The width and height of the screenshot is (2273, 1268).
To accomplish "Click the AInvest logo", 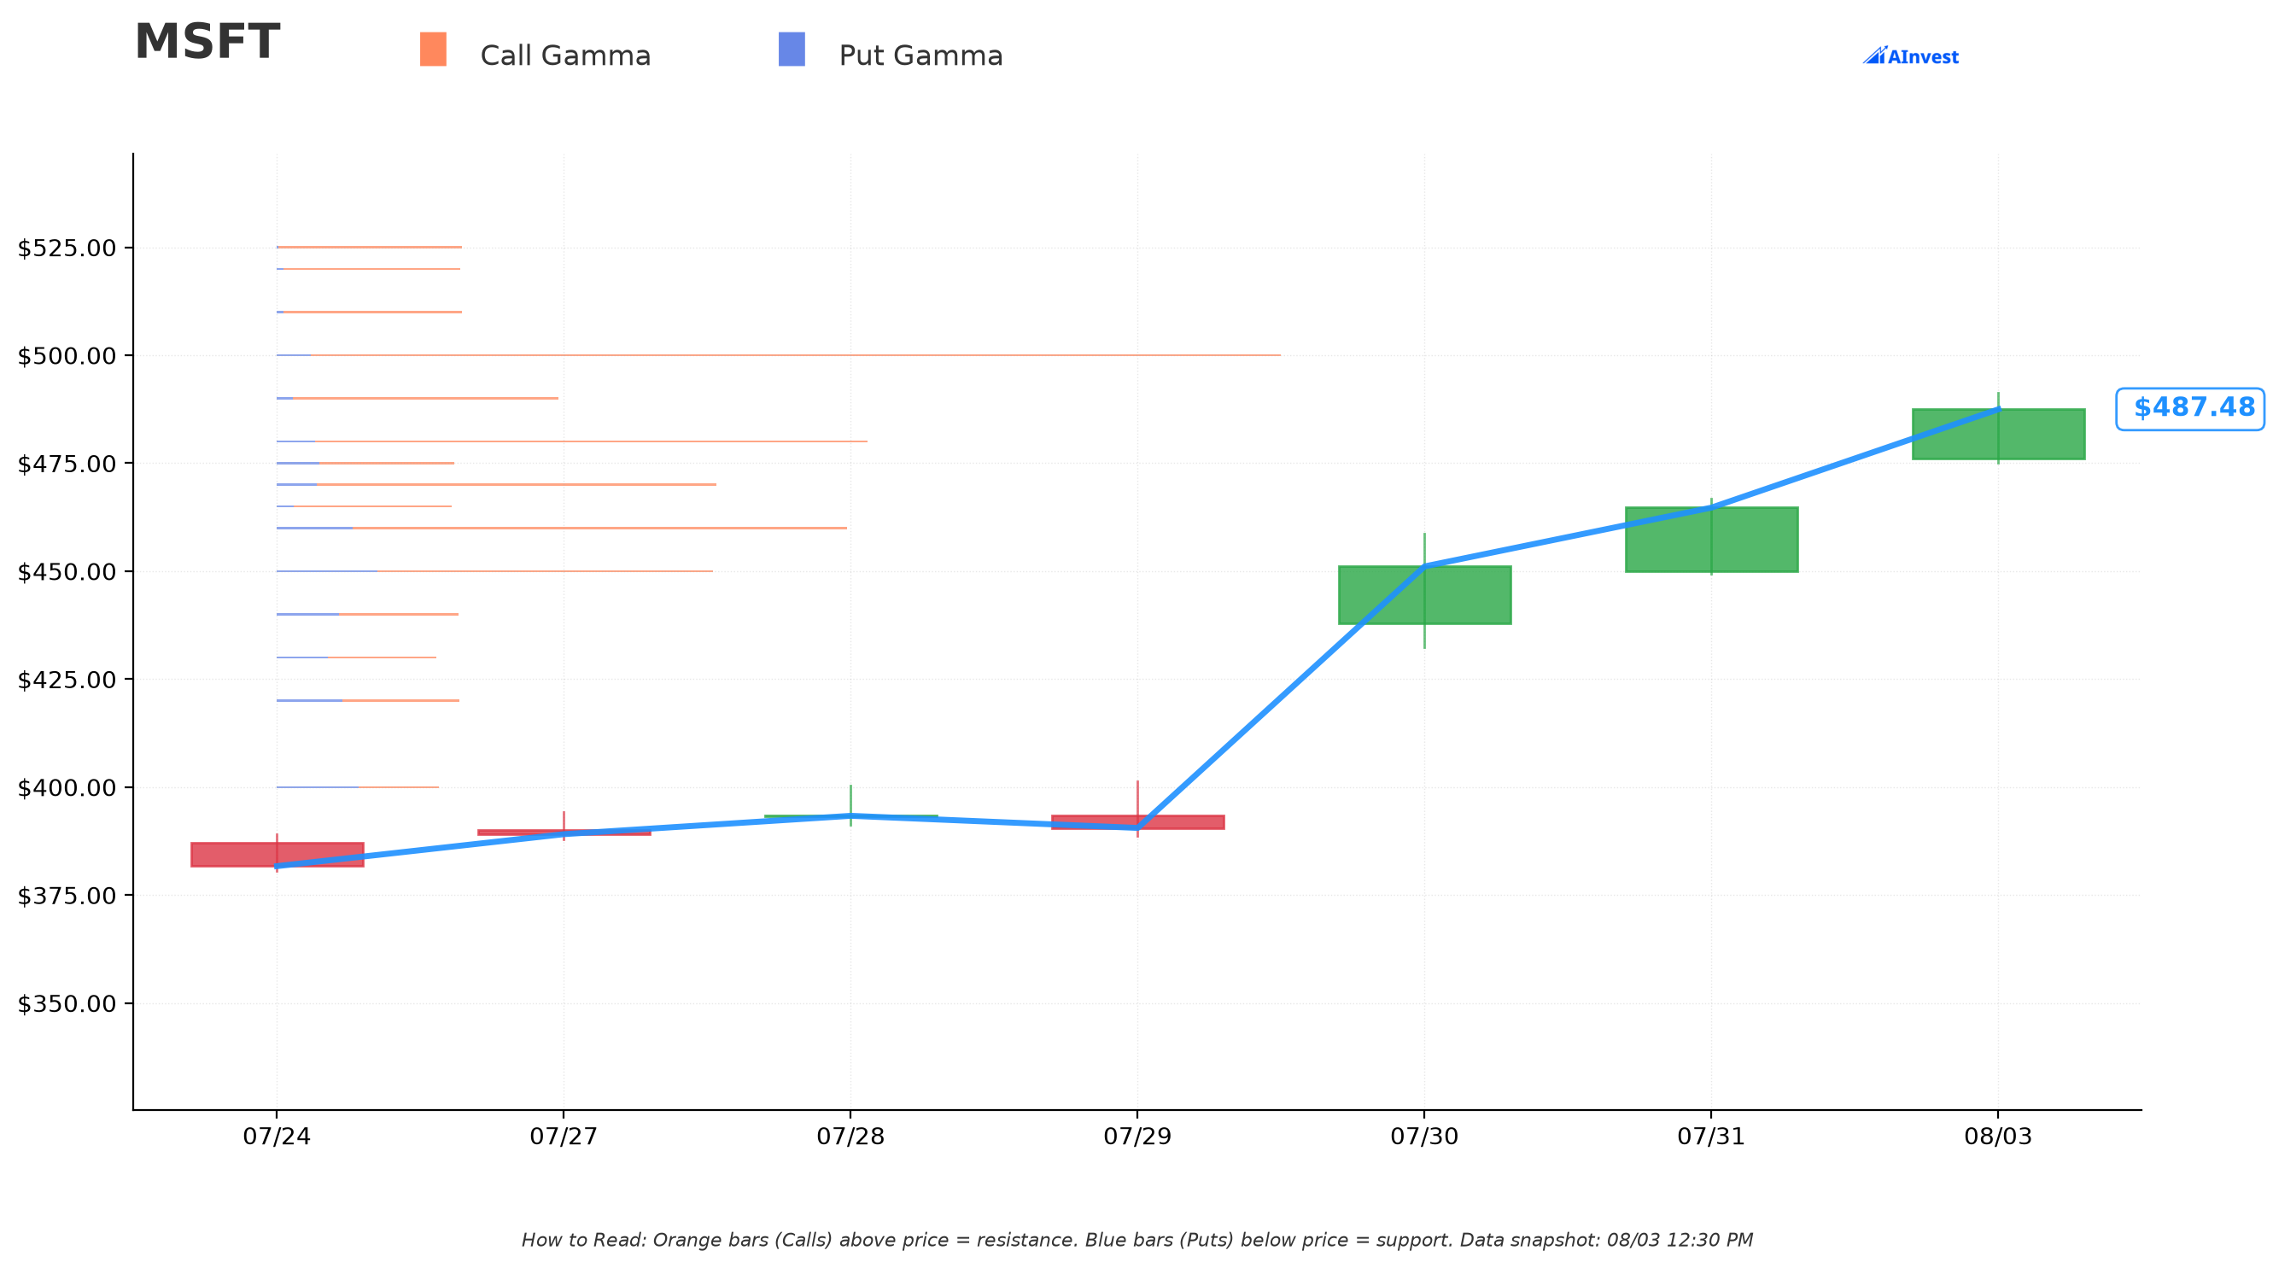I will 1910,56.
